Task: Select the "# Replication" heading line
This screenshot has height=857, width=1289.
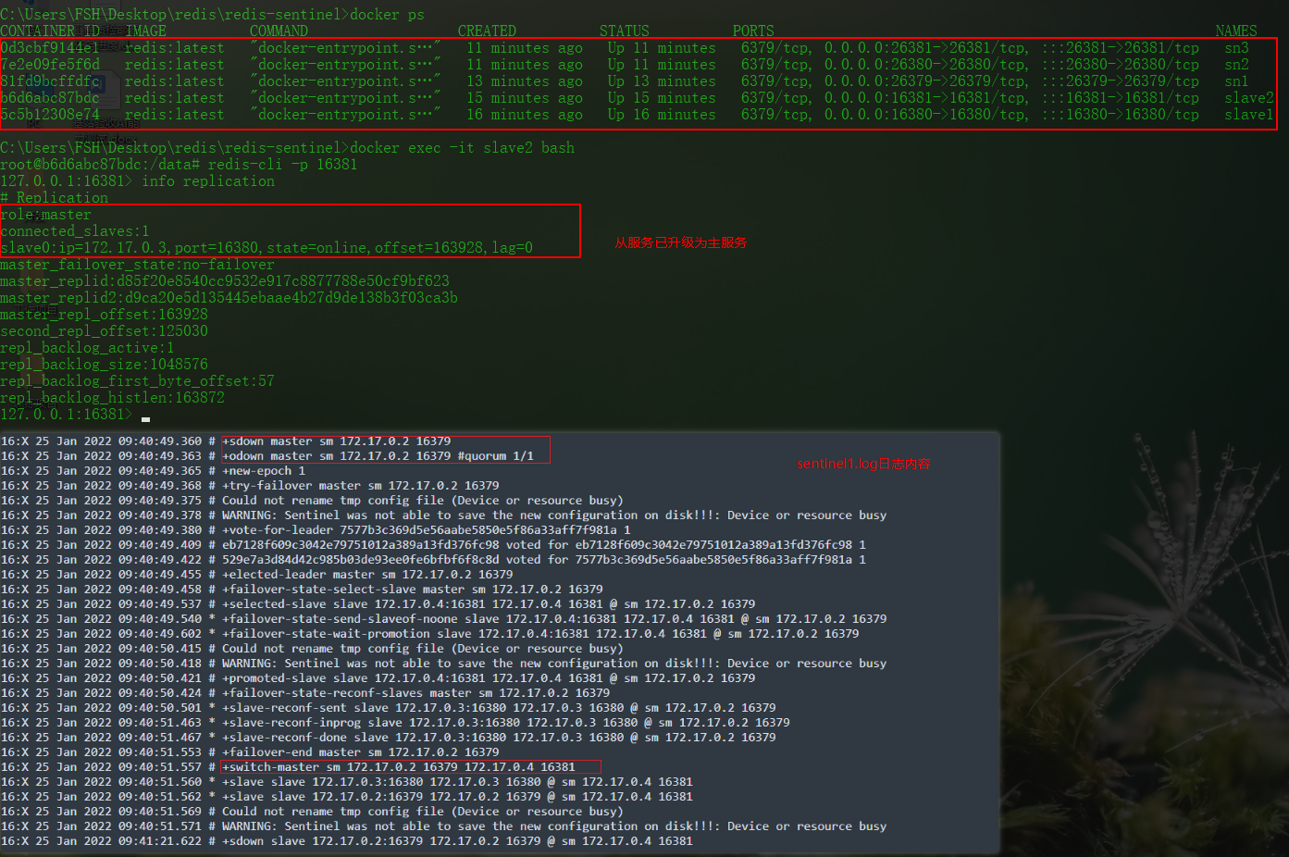Action: (54, 198)
